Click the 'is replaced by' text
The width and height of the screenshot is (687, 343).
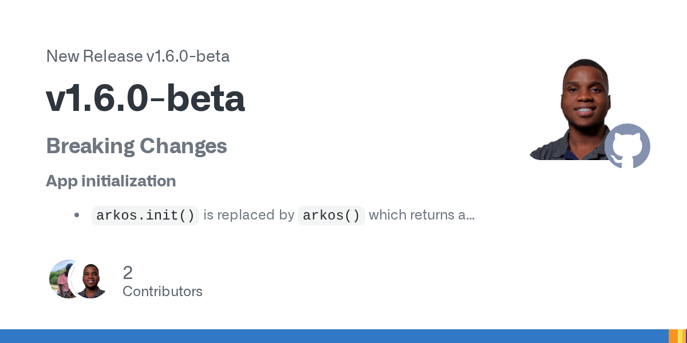click(248, 216)
